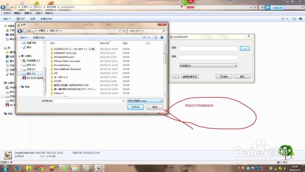The width and height of the screenshot is (305, 172).
Task: Open the green music player taskbar icon
Action: [x=29, y=168]
